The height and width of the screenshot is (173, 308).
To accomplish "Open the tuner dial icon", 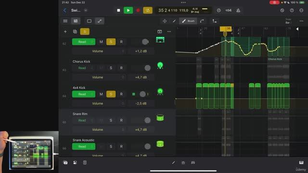I will [218, 11].
